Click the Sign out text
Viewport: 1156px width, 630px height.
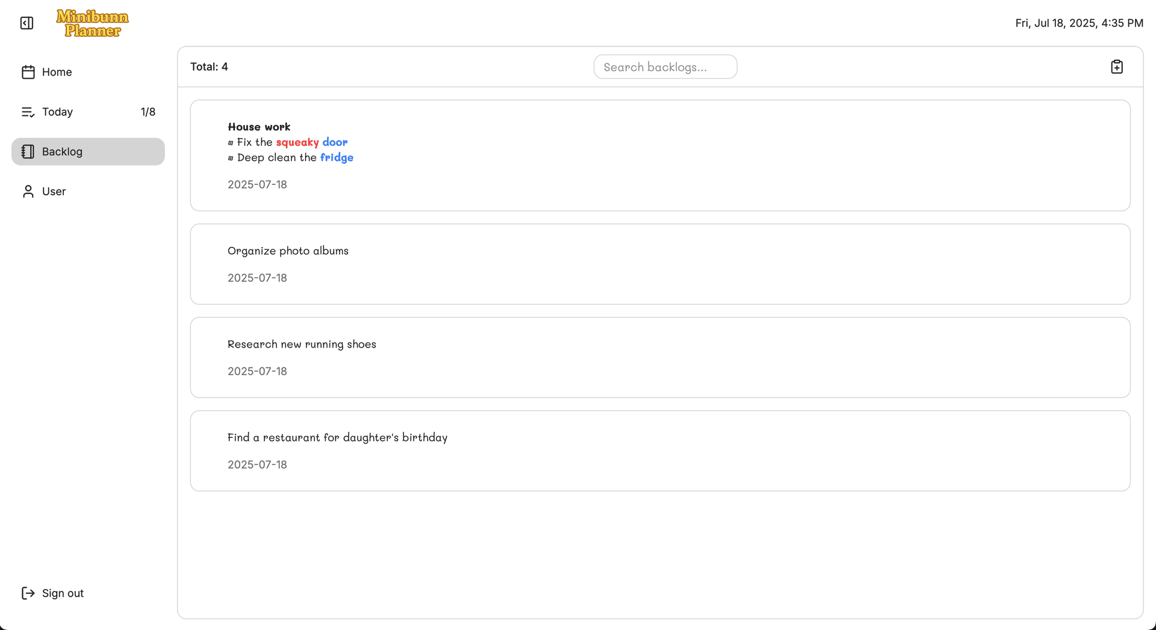click(63, 593)
